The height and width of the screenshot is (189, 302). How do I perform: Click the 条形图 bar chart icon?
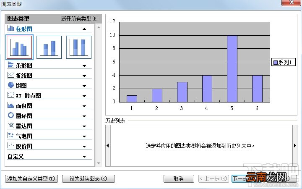(10, 65)
